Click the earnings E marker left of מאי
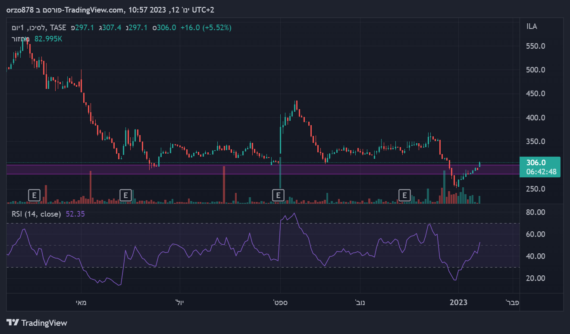 pyautogui.click(x=34, y=195)
